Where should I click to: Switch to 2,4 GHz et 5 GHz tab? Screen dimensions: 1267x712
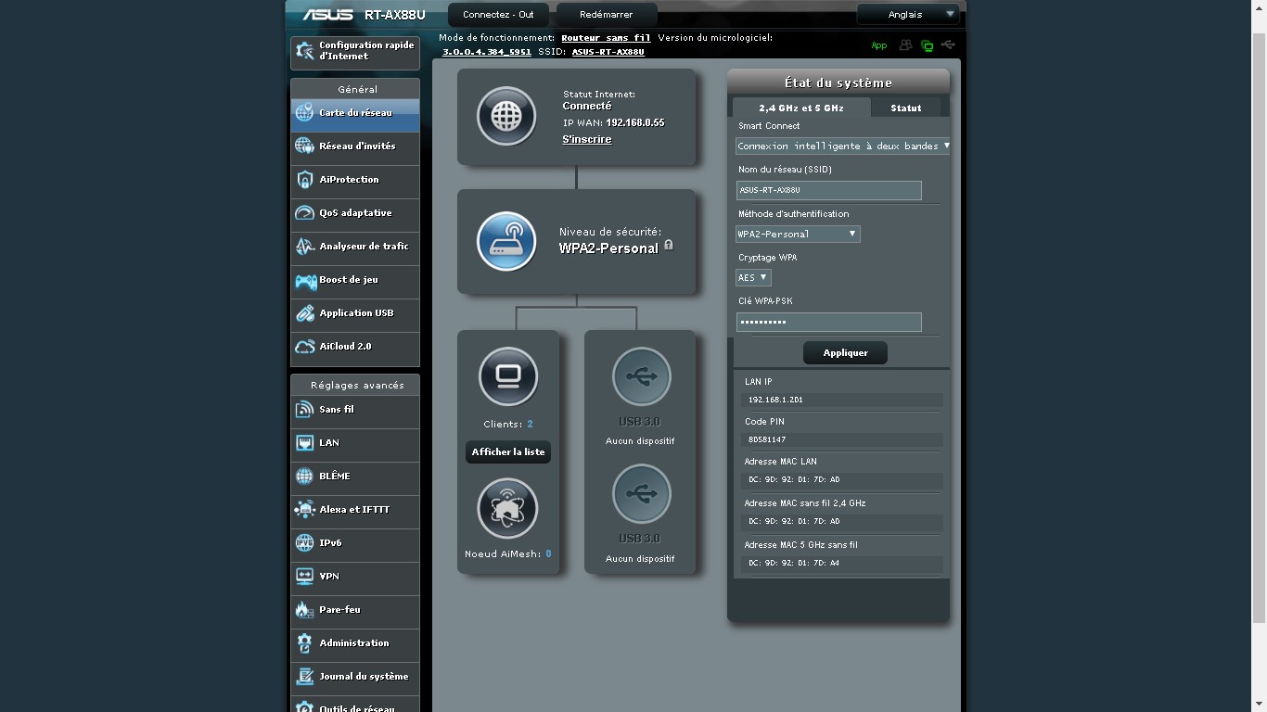tap(801, 108)
